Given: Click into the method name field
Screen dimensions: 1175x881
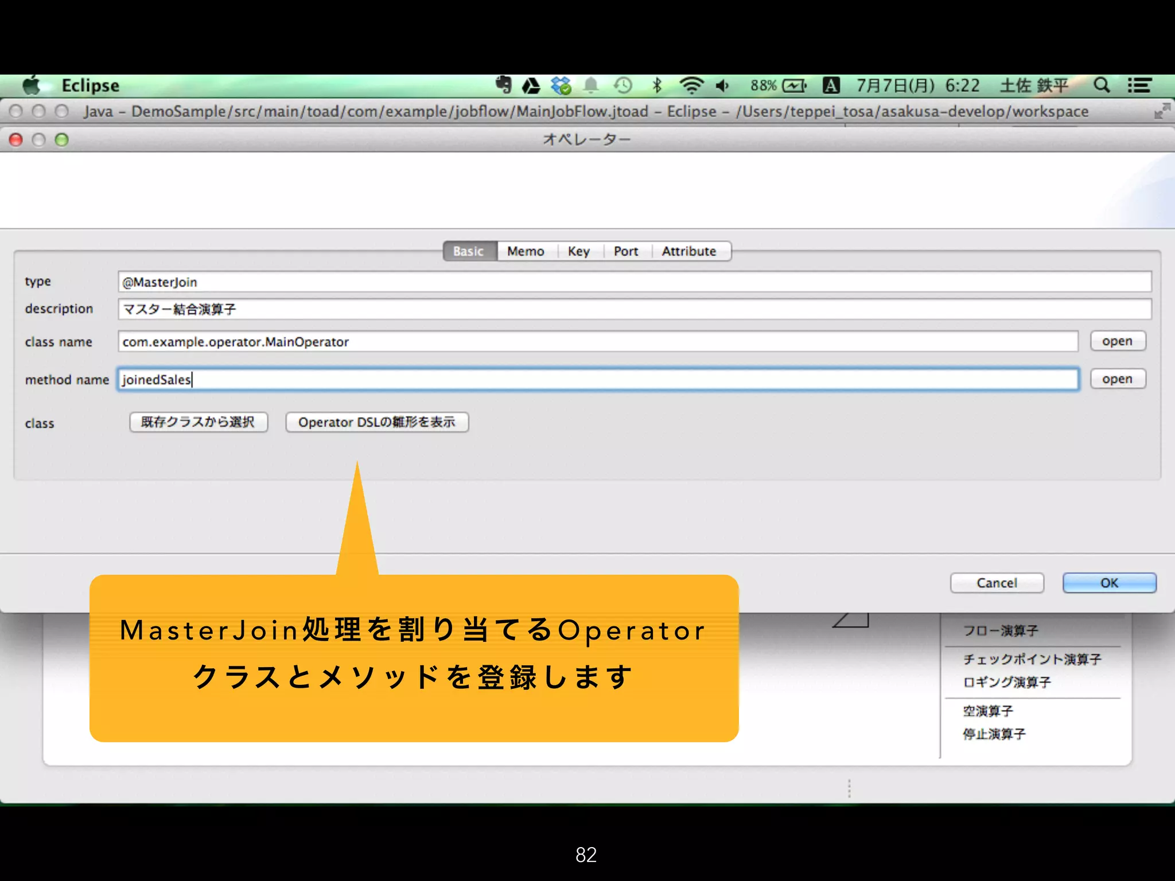Looking at the screenshot, I should pyautogui.click(x=597, y=380).
